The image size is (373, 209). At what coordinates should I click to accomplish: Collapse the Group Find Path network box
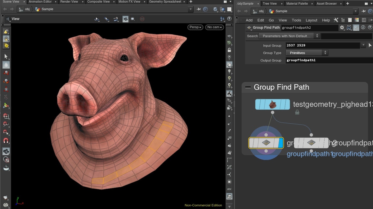(x=248, y=87)
